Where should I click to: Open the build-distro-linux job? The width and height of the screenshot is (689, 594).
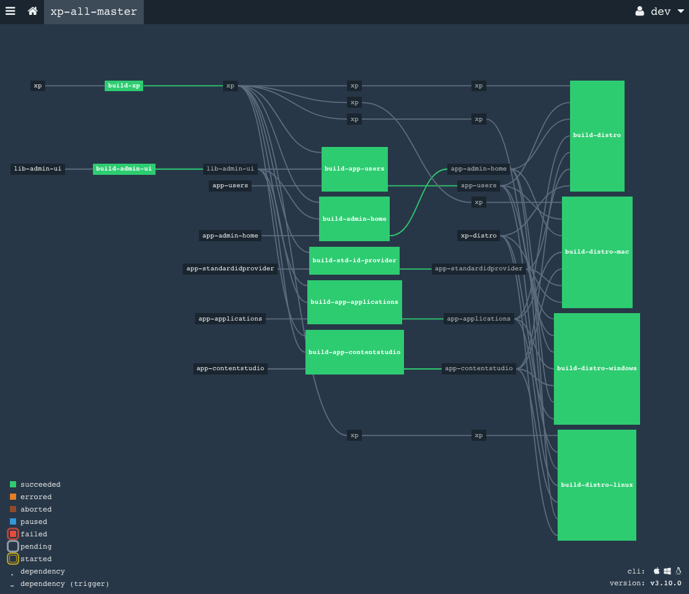point(597,485)
